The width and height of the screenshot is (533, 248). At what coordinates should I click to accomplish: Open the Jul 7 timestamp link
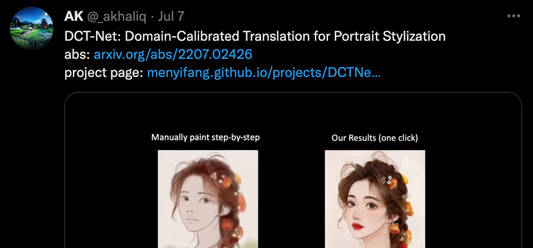point(171,16)
